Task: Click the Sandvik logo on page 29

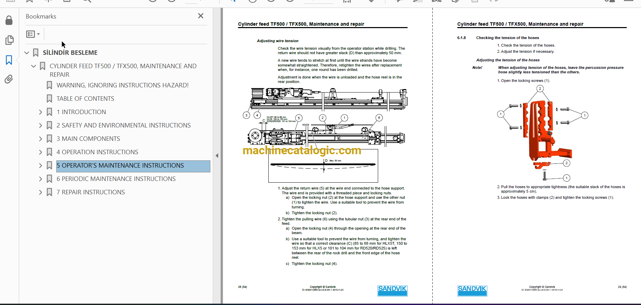Action: point(472,291)
